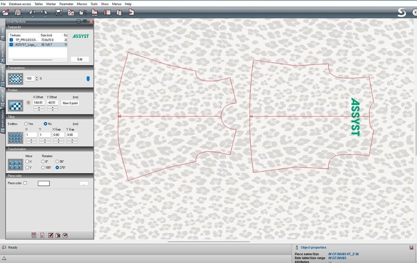This screenshot has width=417, height=263.
Task: Open the Tools menu
Action: tap(94, 4)
